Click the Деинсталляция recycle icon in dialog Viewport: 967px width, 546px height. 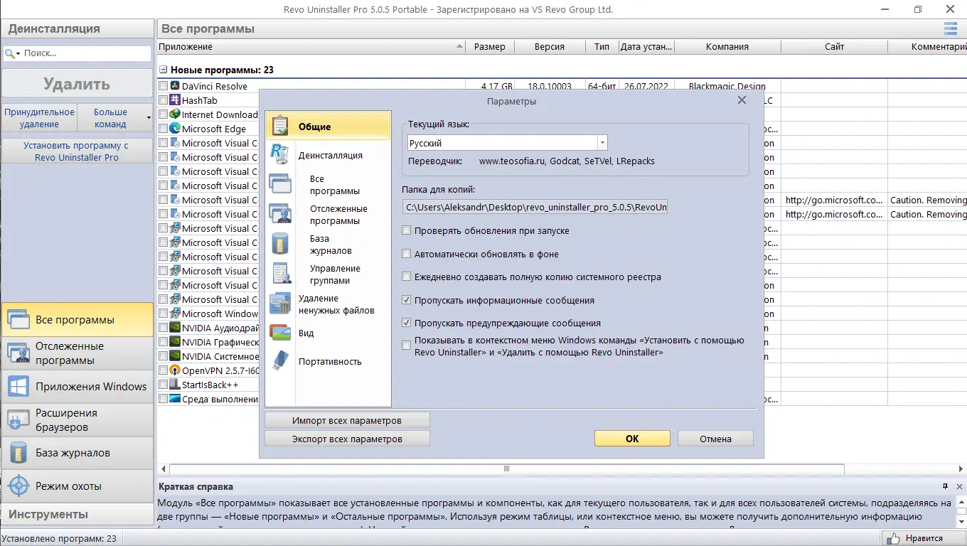(280, 154)
